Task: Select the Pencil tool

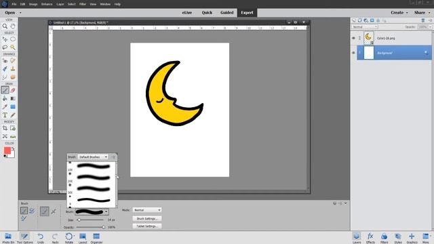Action: pos(13,115)
